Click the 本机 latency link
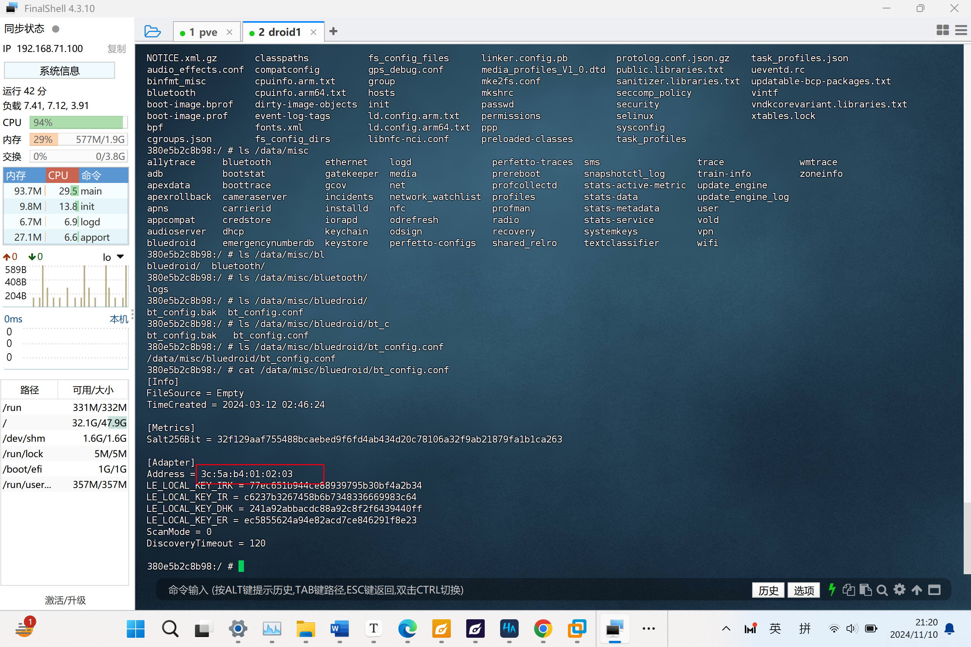Screen dimensions: 971x647 [119, 319]
